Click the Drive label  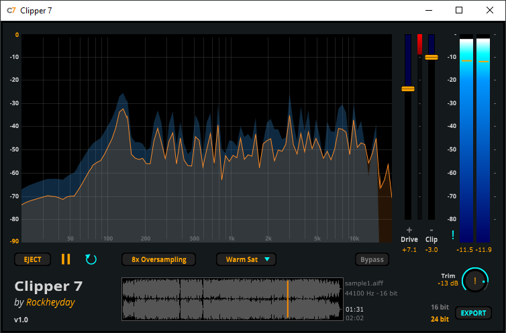click(409, 240)
